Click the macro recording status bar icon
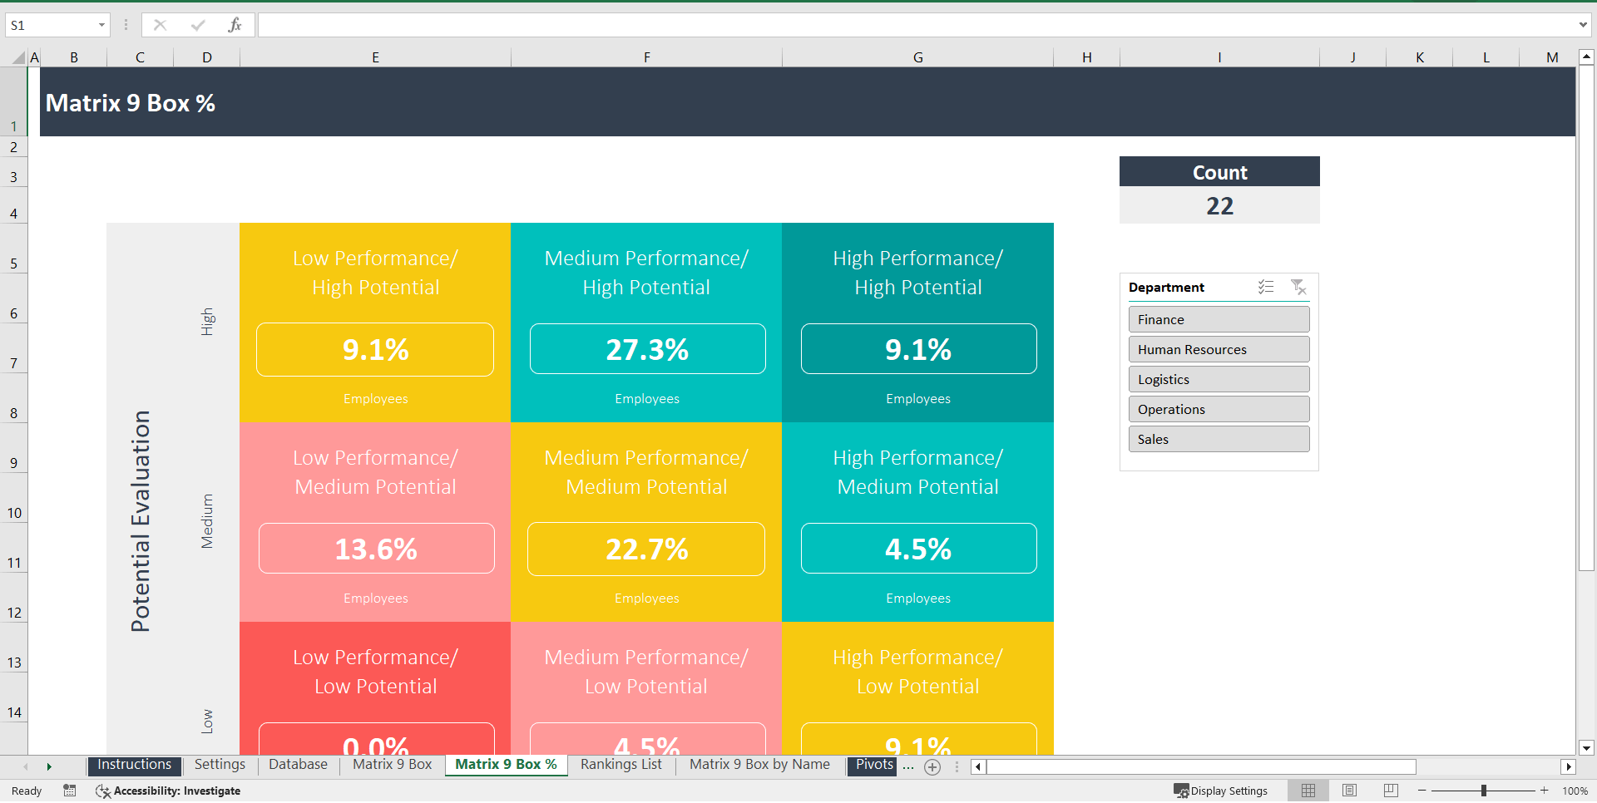The image size is (1597, 803). pyautogui.click(x=70, y=791)
